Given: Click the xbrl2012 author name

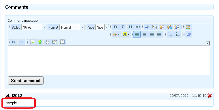Looking at the screenshot, I should click(x=14, y=96).
